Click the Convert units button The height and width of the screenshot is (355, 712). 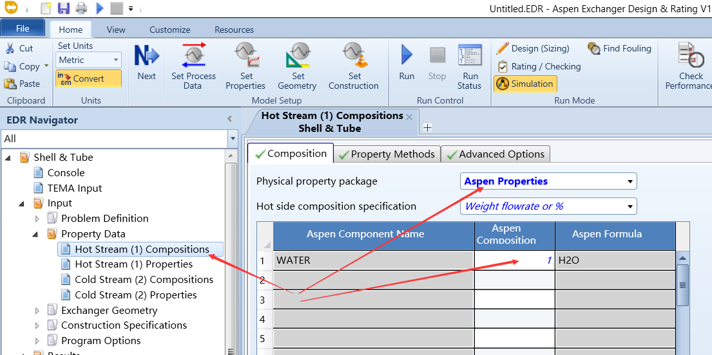click(x=88, y=78)
